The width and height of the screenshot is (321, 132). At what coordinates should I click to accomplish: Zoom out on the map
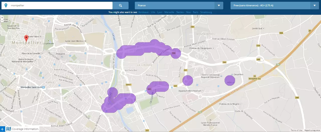(x=2, y=21)
